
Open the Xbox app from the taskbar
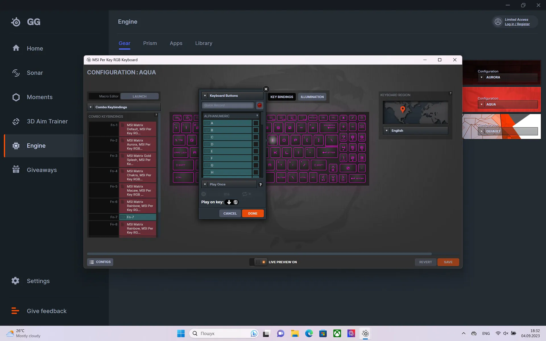click(x=337, y=333)
